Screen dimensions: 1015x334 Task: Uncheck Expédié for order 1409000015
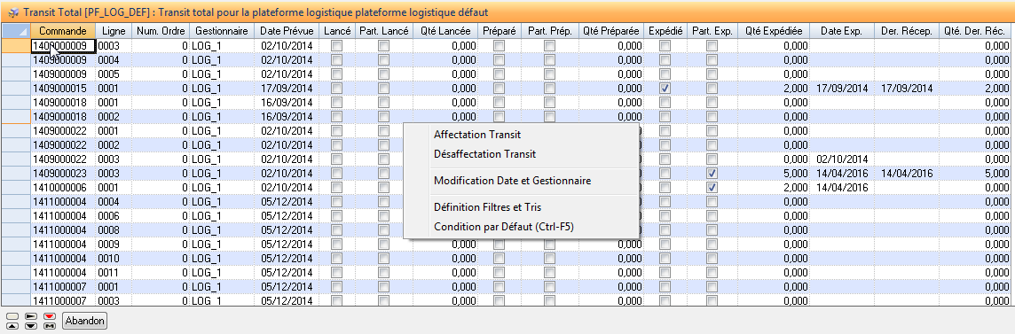[665, 88]
